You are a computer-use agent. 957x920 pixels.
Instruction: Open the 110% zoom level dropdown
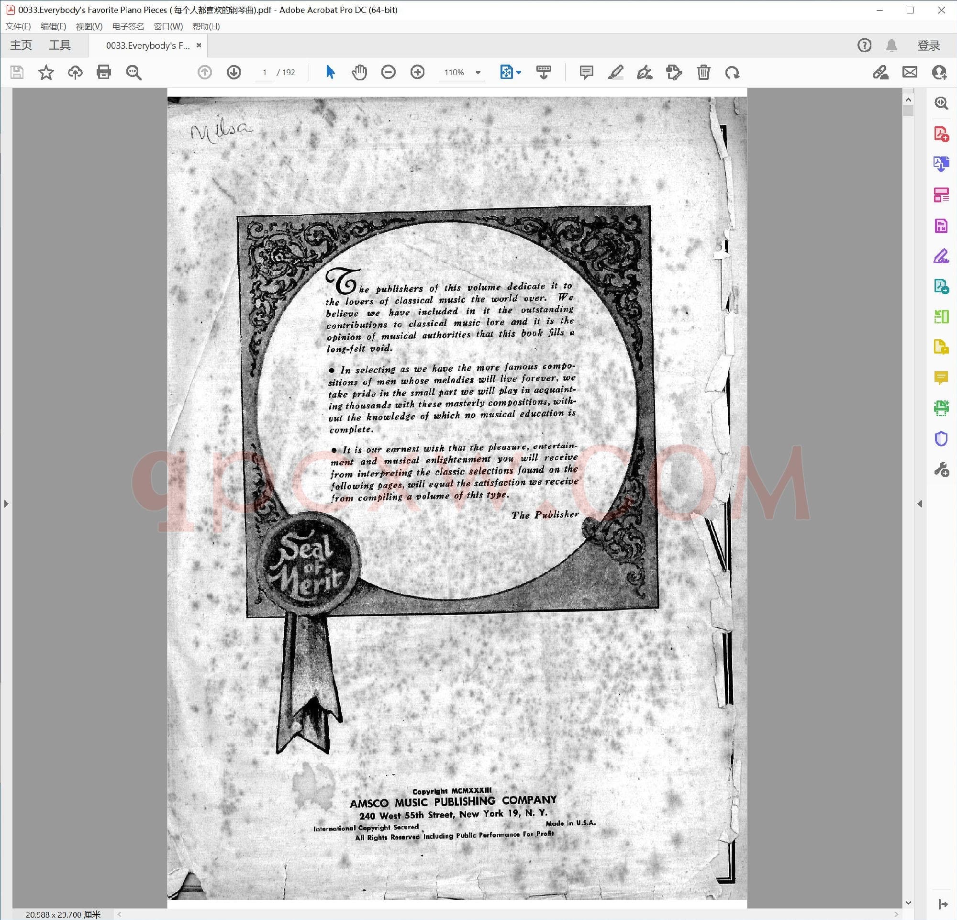pyautogui.click(x=478, y=72)
